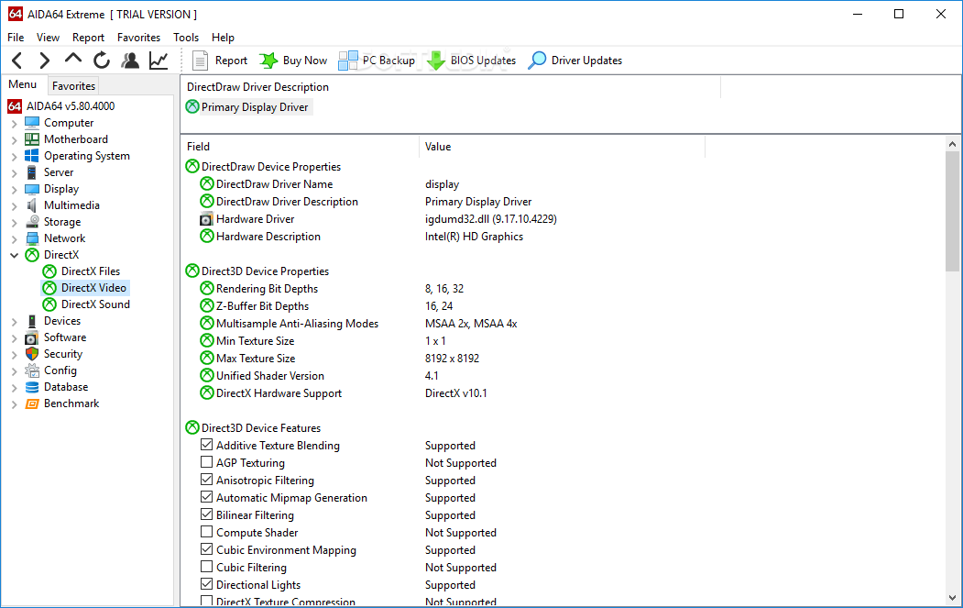This screenshot has height=608, width=963.
Task: Expand the Motherboard tree node
Action: [x=14, y=140]
